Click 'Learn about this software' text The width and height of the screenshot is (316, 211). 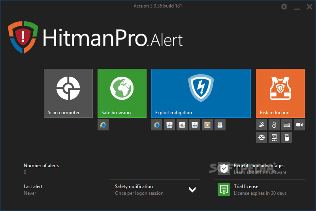click(260, 172)
